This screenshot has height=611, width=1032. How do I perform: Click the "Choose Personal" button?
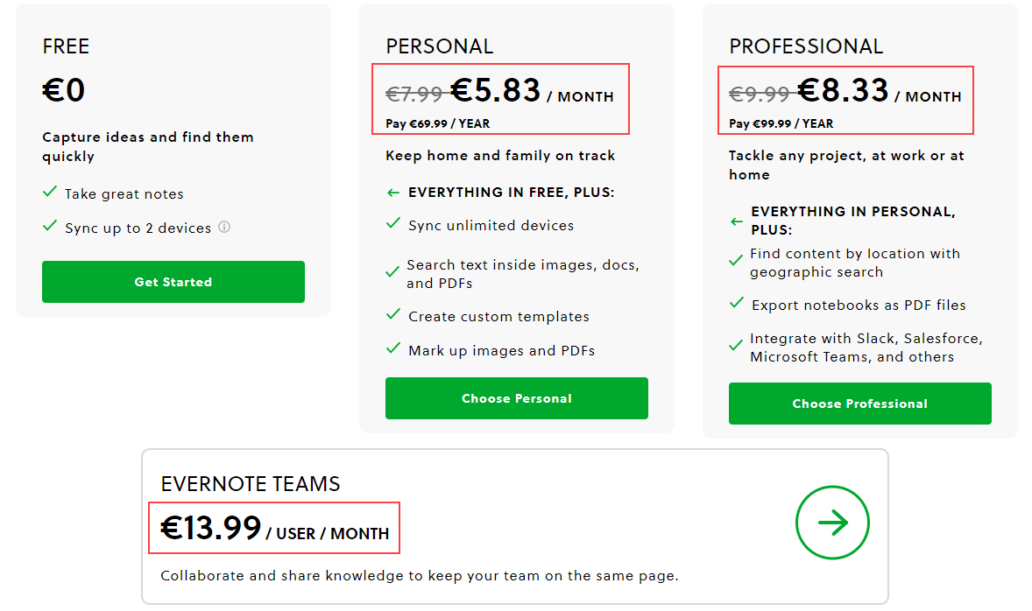pyautogui.click(x=516, y=397)
